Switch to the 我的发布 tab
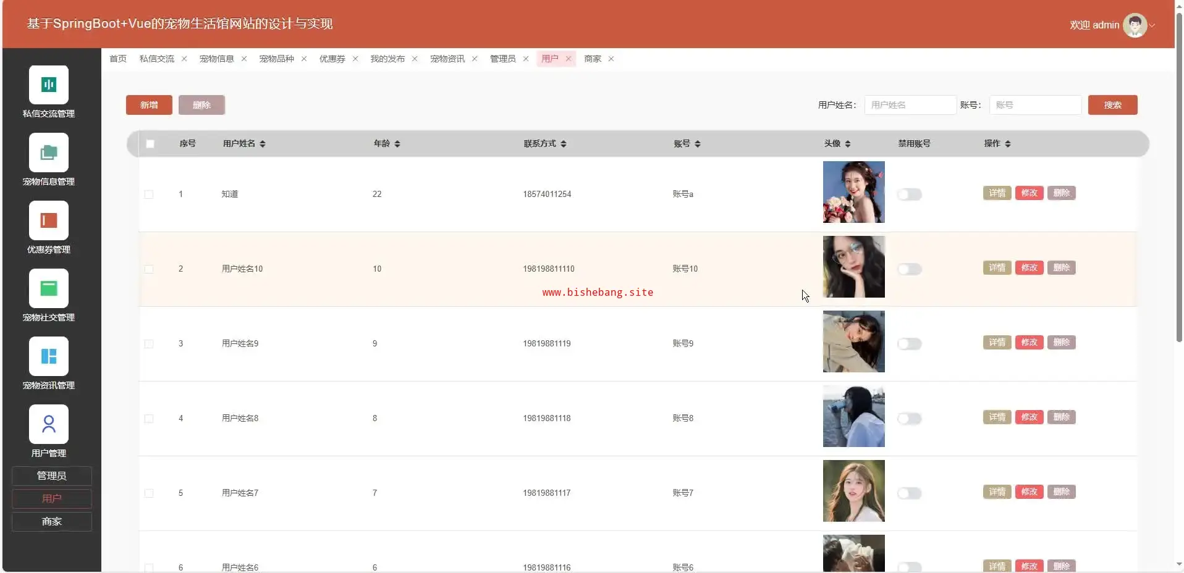The image size is (1184, 573). [x=388, y=59]
